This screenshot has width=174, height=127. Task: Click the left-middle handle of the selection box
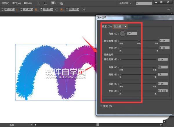16,73
